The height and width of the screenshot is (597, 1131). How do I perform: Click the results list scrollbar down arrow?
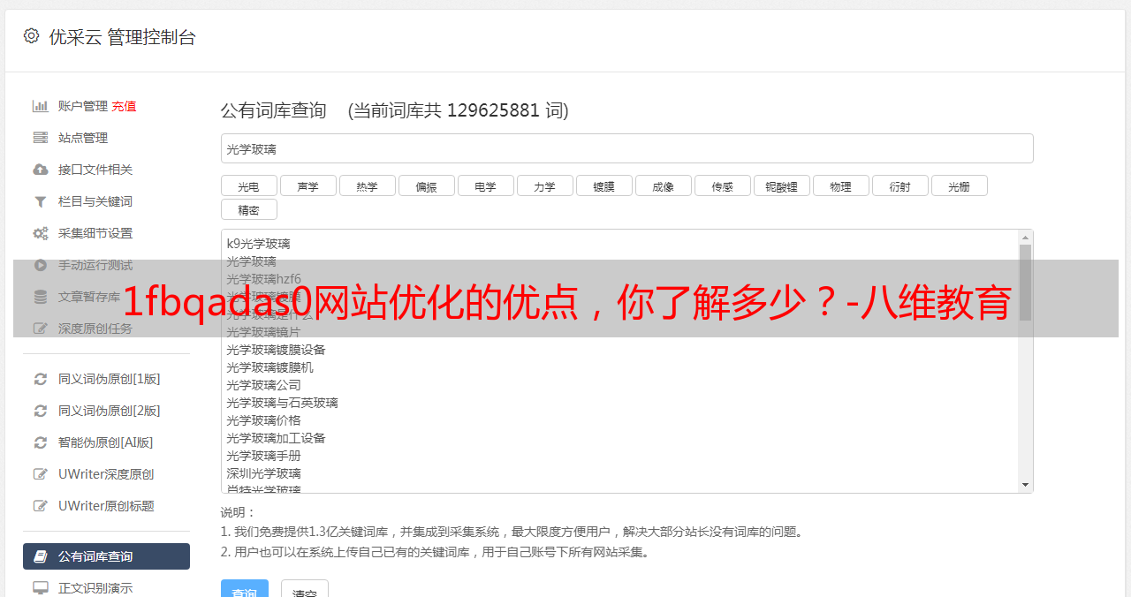pos(1025,485)
